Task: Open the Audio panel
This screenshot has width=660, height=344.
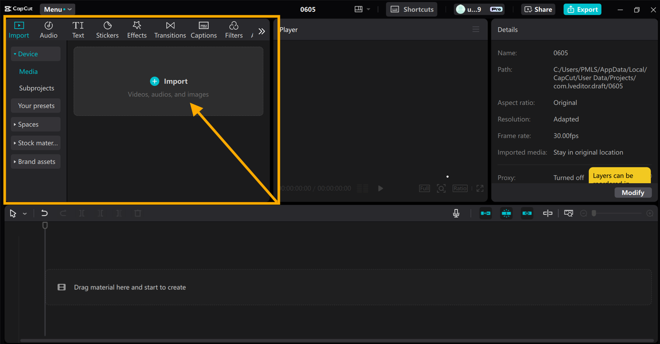Action: (48, 28)
